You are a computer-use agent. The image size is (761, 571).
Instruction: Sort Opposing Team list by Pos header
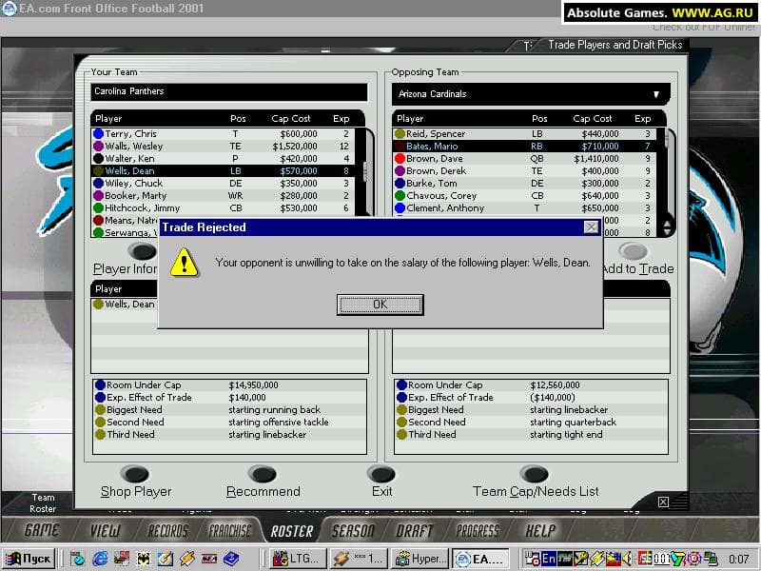click(x=539, y=118)
